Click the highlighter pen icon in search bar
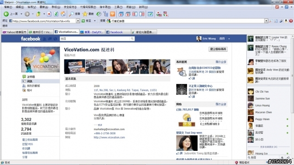 (x=281, y=21)
